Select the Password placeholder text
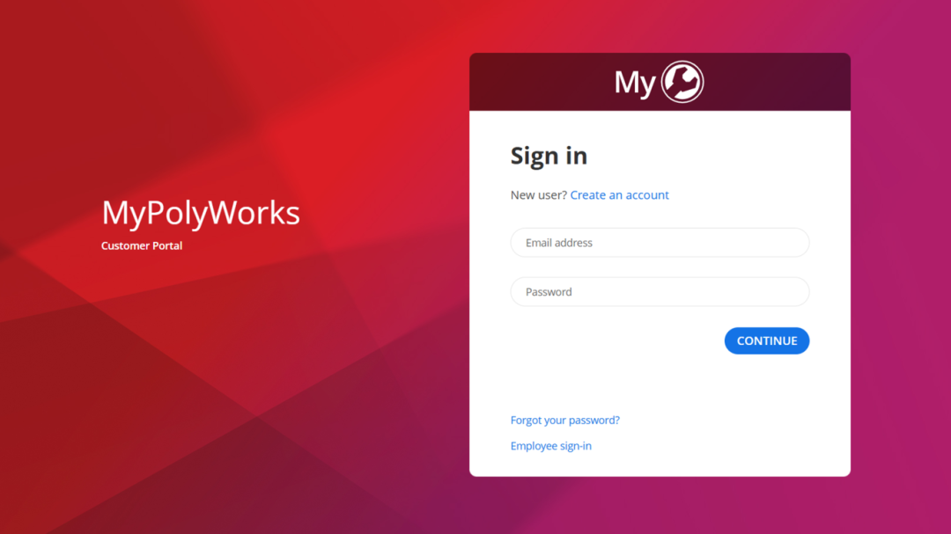This screenshot has height=534, width=951. 549,291
